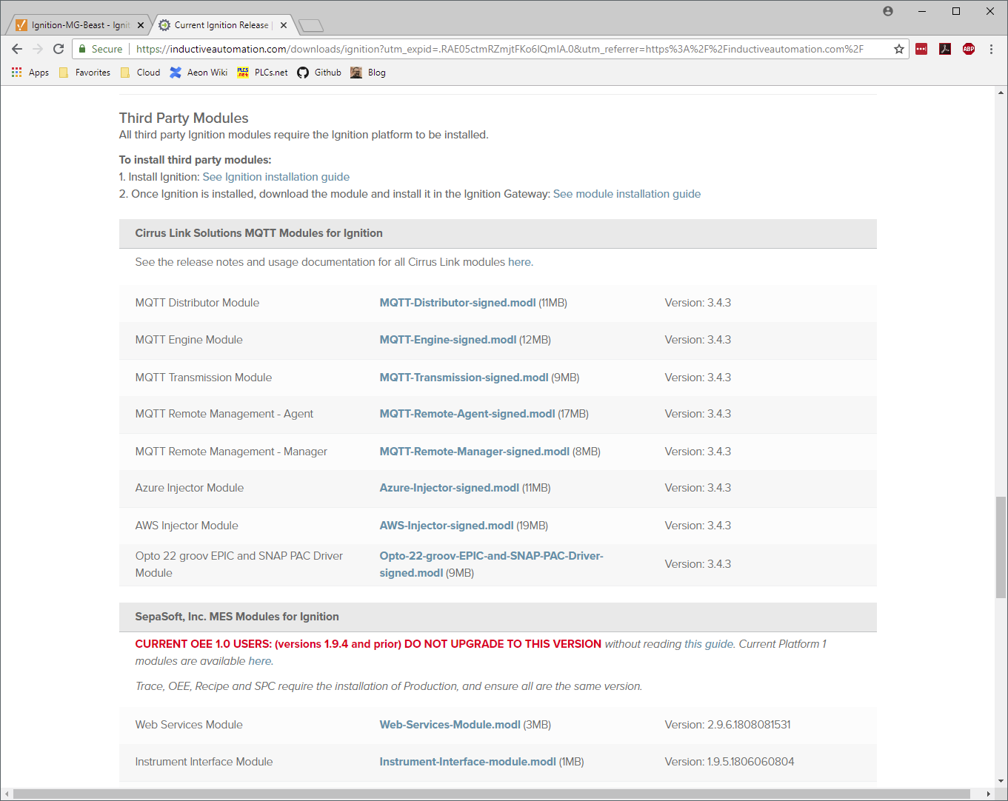
Task: Download MQTT-Distributor-signed.modl
Action: (x=458, y=303)
